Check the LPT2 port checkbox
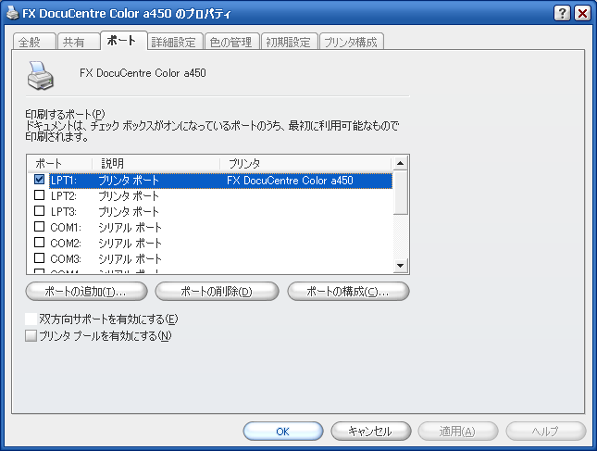 [39, 196]
